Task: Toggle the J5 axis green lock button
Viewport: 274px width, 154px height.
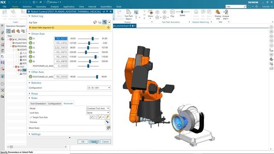Action: (x=30, y=56)
